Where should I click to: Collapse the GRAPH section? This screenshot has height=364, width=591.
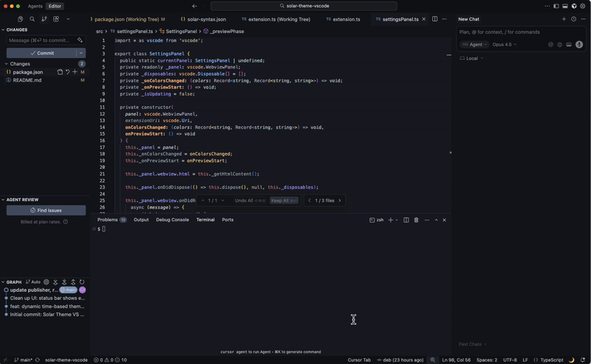coord(12,281)
